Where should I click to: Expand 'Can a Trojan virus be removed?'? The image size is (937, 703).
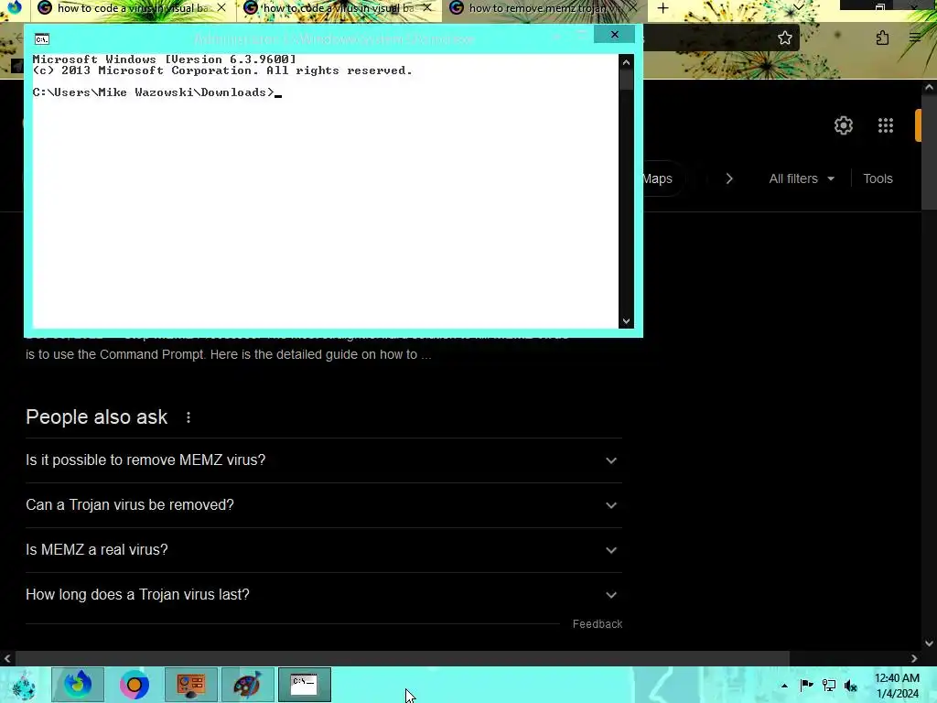[324, 505]
